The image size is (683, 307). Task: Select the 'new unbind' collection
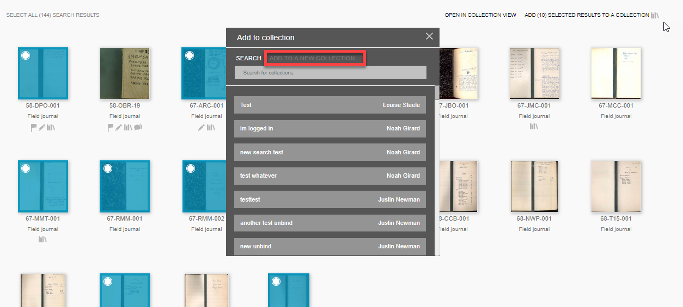pos(330,246)
